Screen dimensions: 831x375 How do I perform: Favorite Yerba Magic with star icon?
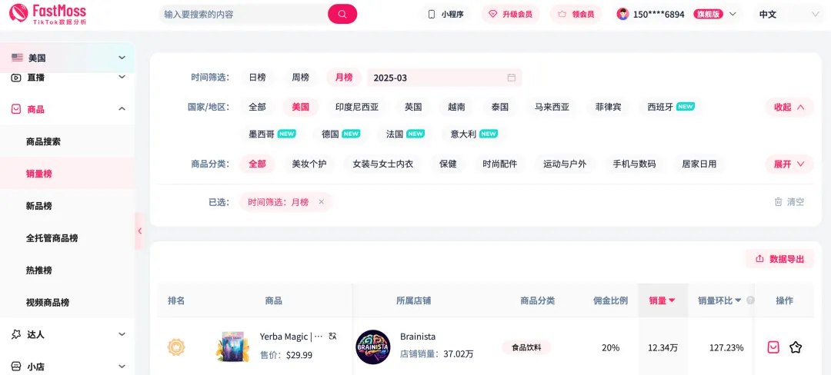tap(796, 347)
